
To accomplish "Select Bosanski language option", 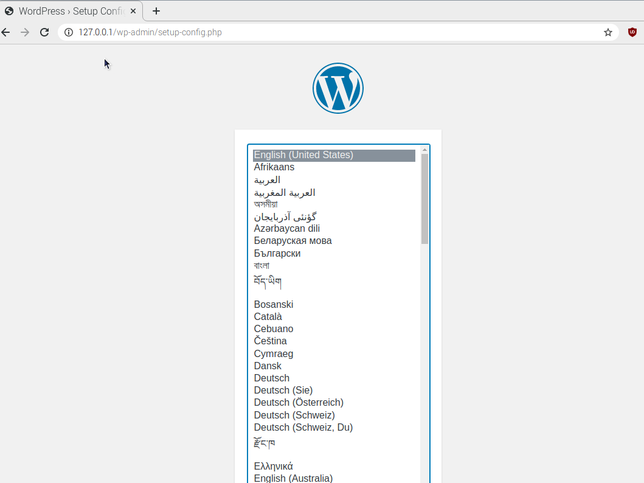I will pyautogui.click(x=334, y=304).
